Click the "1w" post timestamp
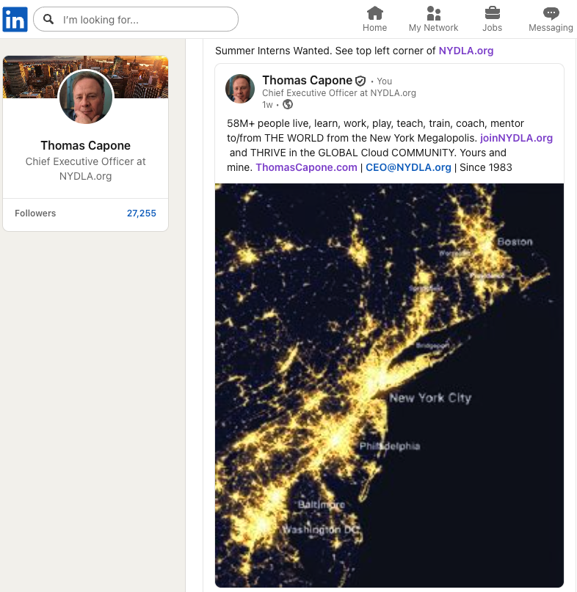The image size is (577, 592). (x=267, y=105)
